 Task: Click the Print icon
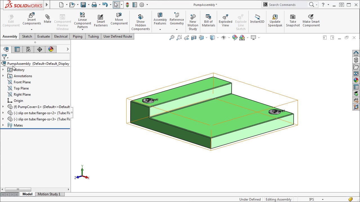94,4
